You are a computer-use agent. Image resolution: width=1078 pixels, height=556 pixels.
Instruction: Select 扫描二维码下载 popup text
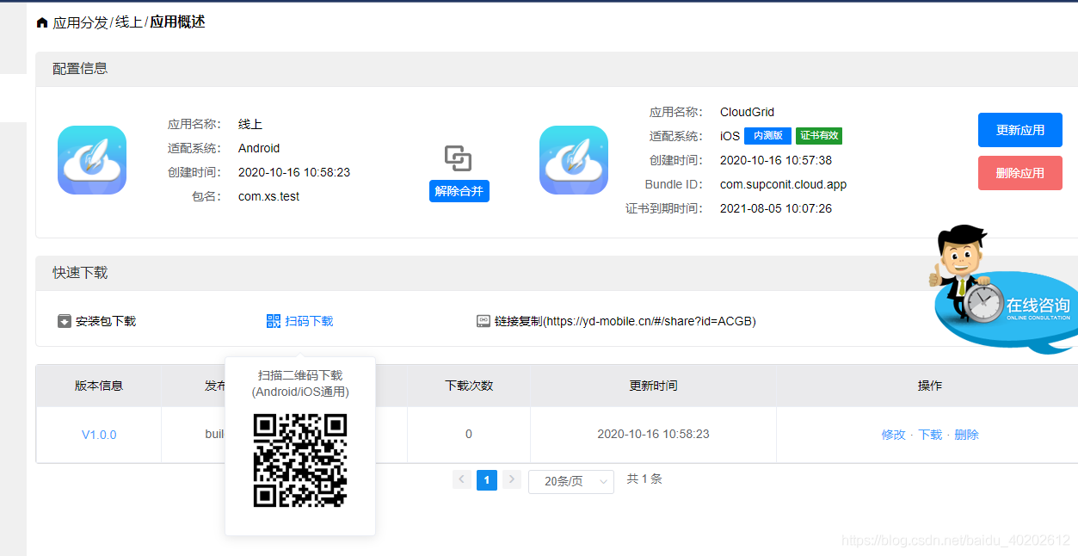pos(300,375)
